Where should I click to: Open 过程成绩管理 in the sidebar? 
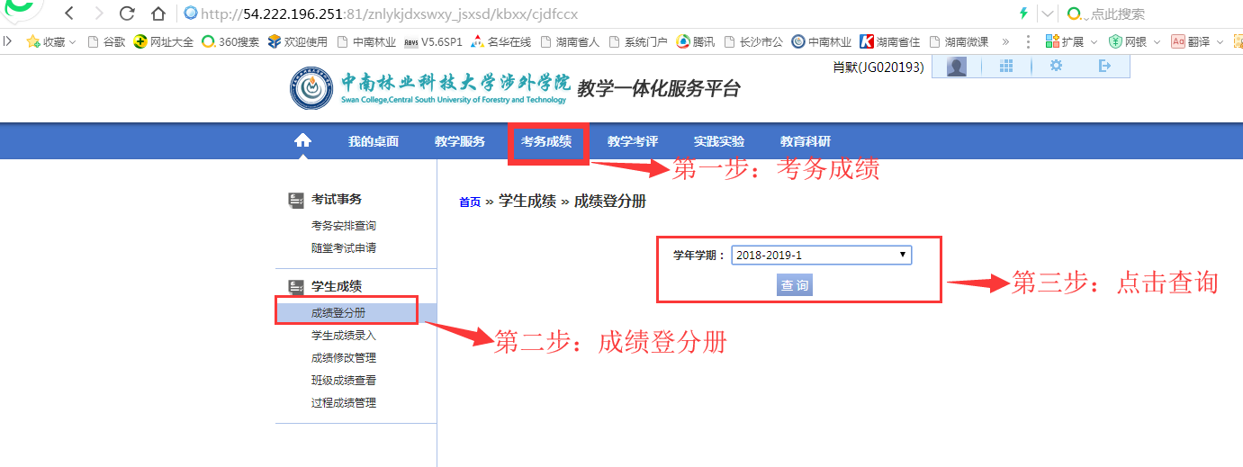[344, 403]
